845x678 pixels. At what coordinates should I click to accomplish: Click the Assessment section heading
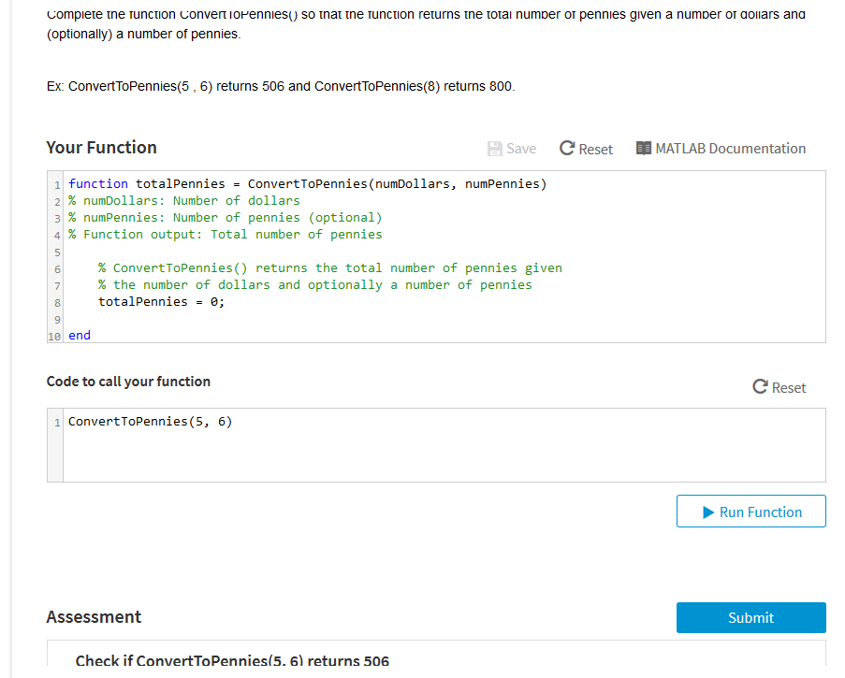point(94,617)
